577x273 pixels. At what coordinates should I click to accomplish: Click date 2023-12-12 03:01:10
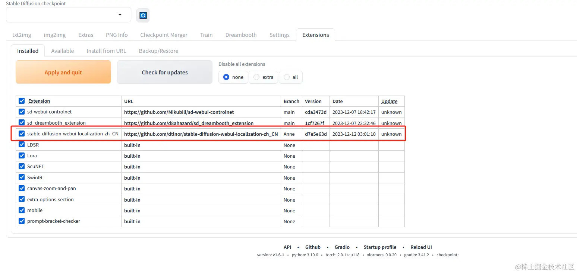[x=354, y=134]
